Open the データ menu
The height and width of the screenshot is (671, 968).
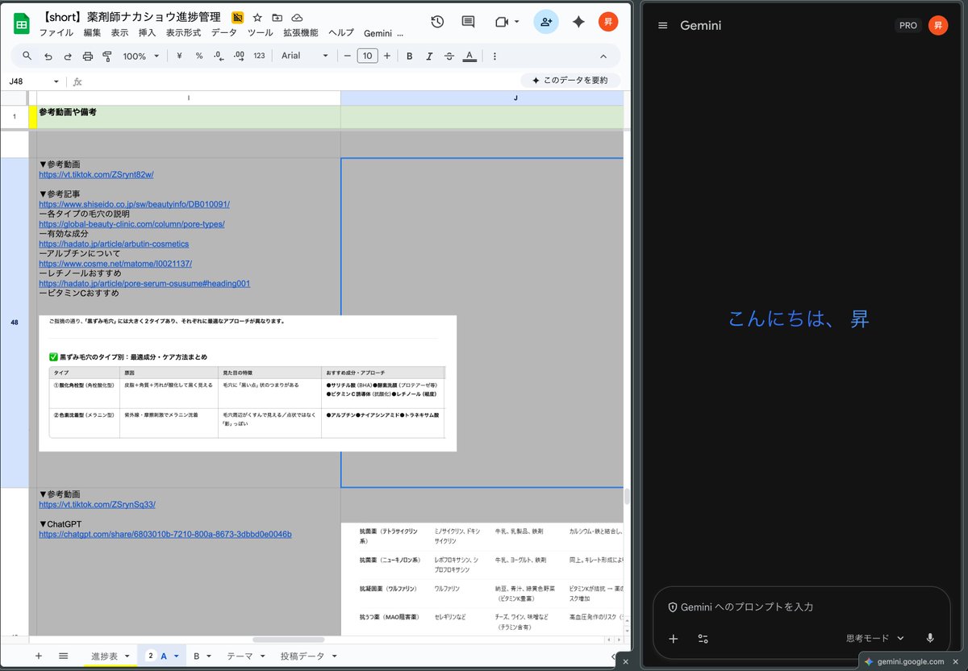[224, 33]
